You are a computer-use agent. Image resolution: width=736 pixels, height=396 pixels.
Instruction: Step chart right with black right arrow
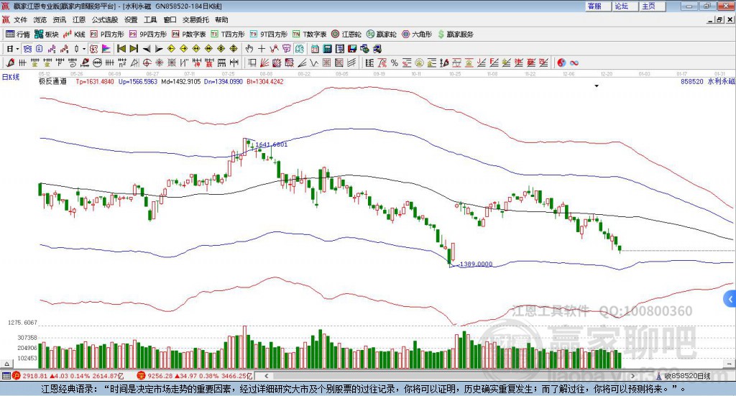coord(159,49)
